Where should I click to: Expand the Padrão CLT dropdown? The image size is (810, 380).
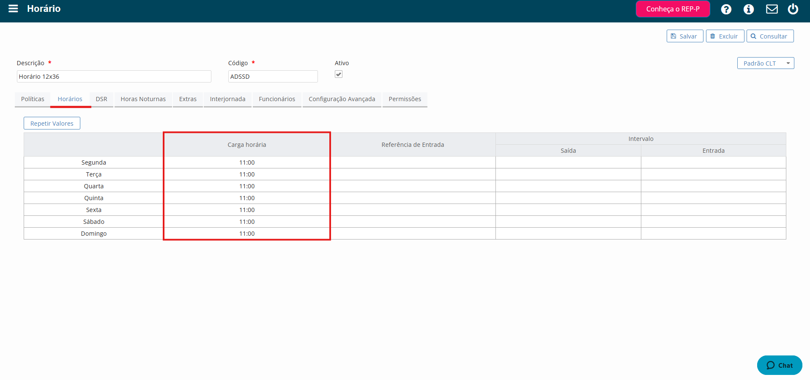click(765, 63)
